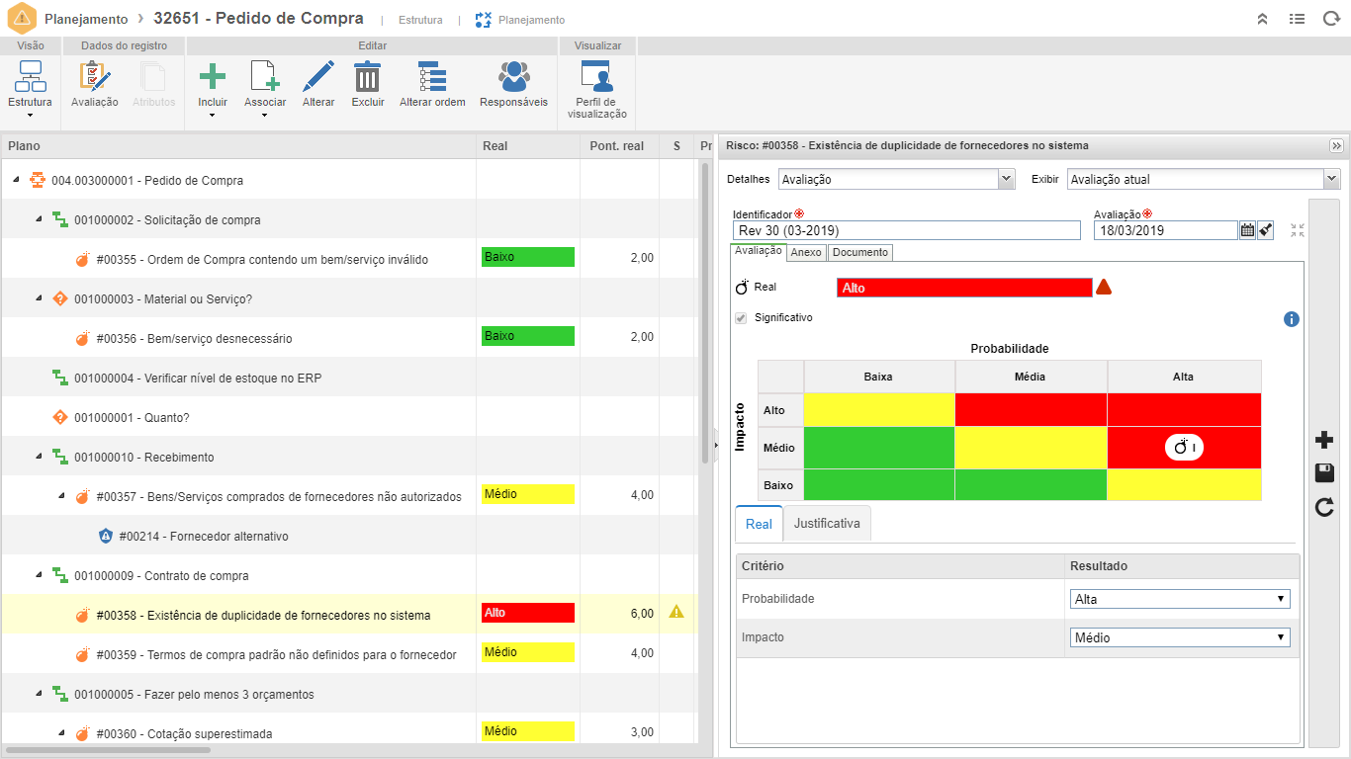Click the green Incluir plus icon
This screenshot has height=759, width=1351.
213,77
